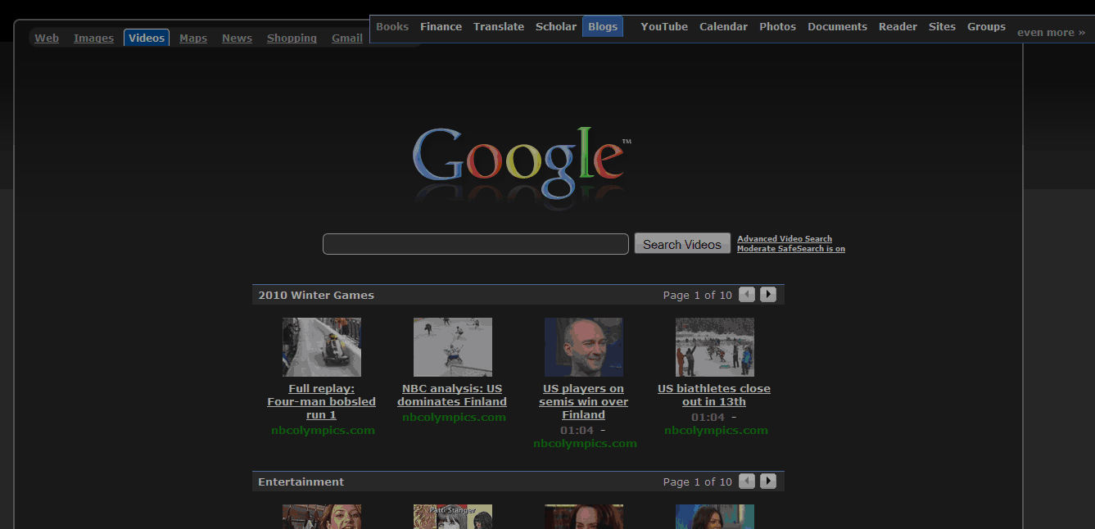Open 'US players on semis win over Finland'
This screenshot has height=529, width=1095.
click(x=583, y=402)
